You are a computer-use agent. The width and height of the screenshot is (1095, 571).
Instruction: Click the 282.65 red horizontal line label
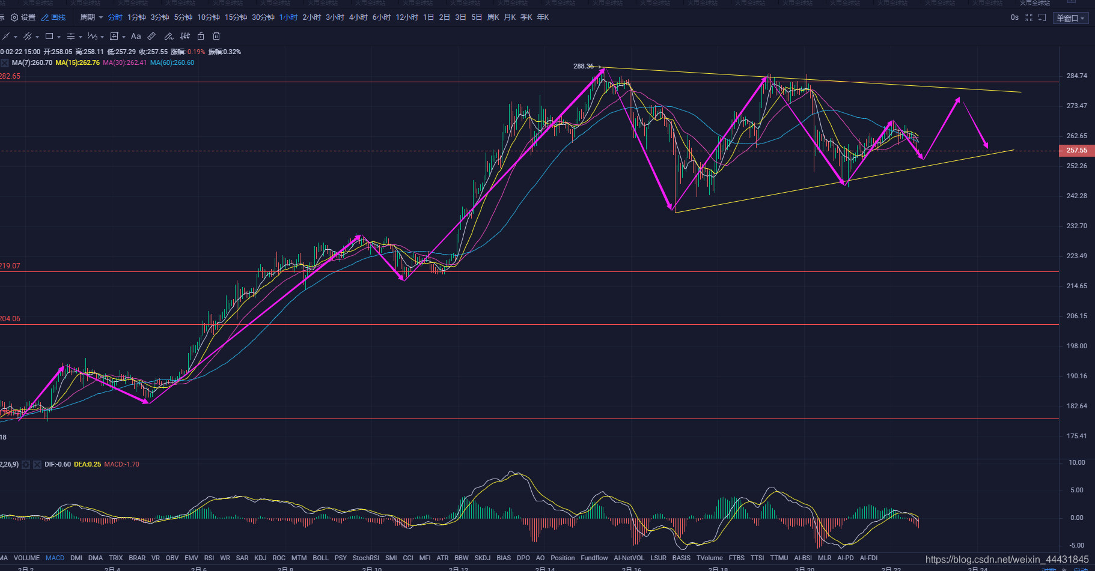10,76
